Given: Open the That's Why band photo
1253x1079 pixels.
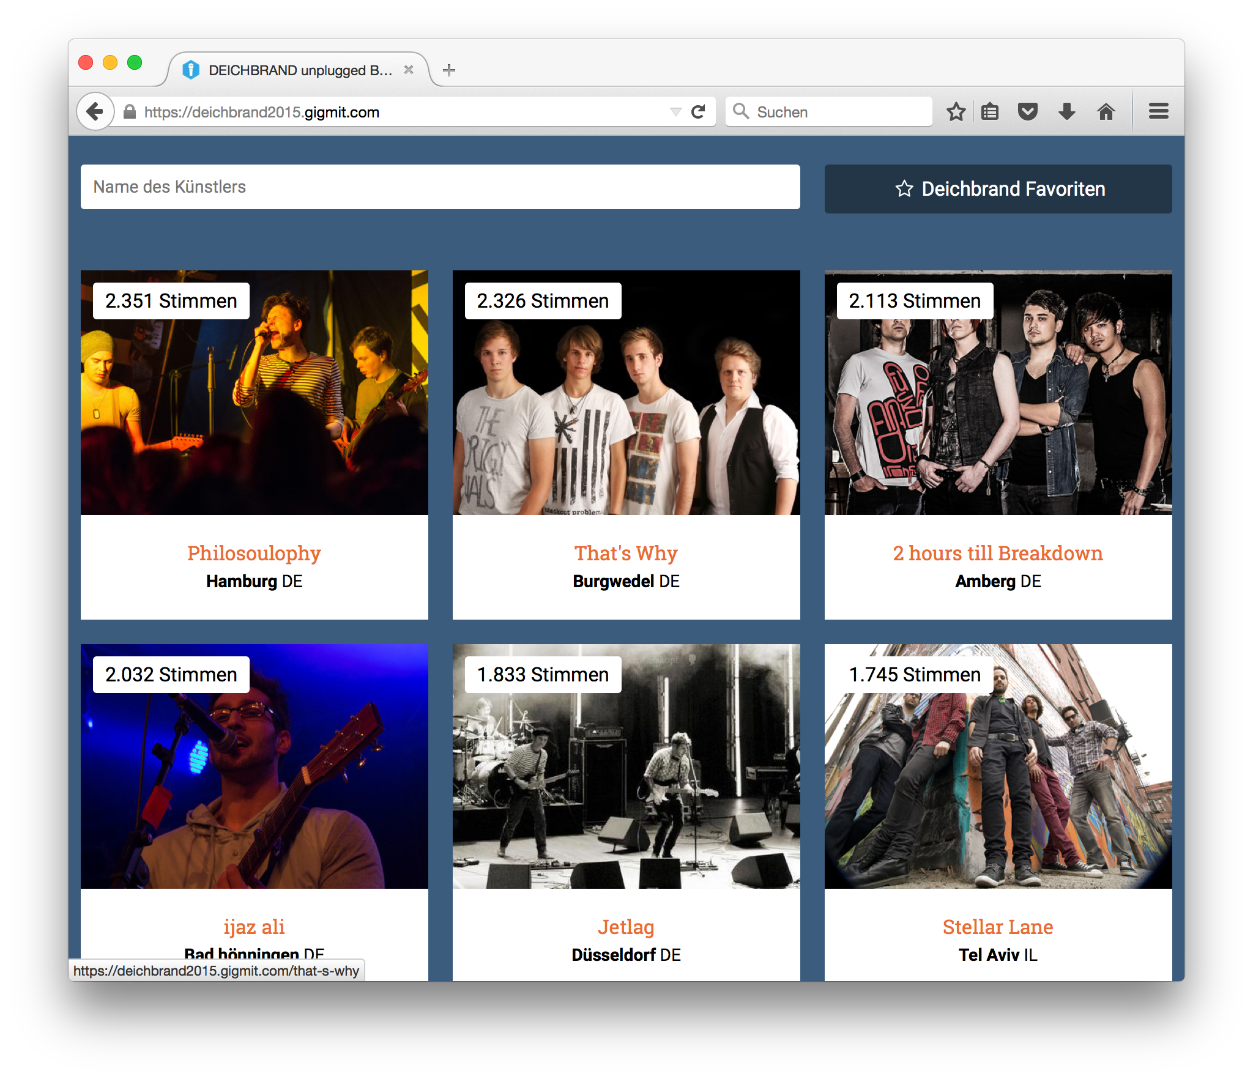Looking at the screenshot, I should 626,393.
